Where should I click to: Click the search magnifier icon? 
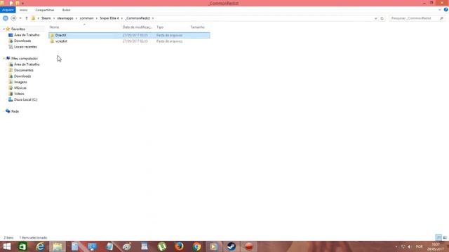441,18
